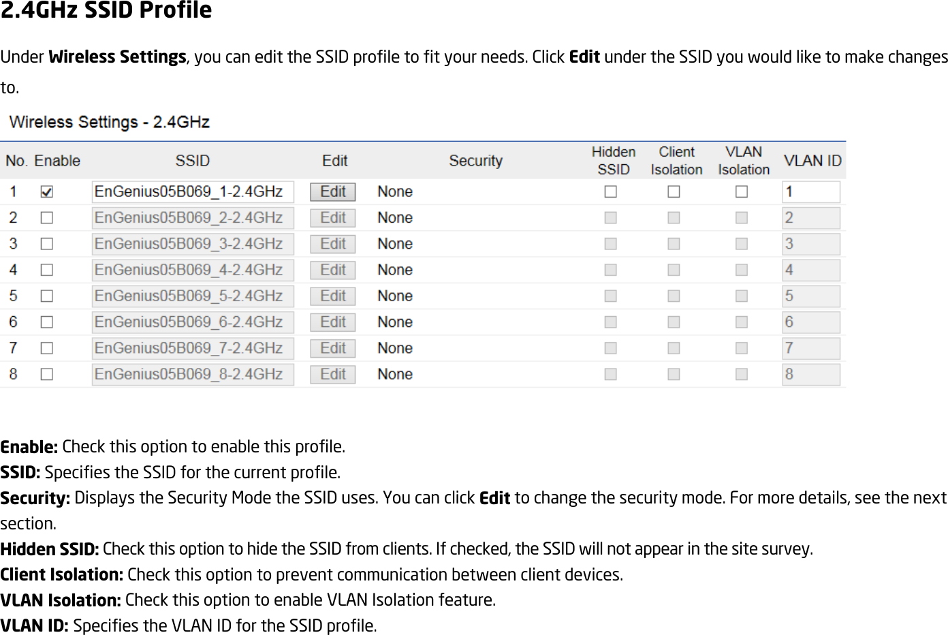Click Wireless Settings - 2.4GHz title
948x635 pixels.
point(109,123)
